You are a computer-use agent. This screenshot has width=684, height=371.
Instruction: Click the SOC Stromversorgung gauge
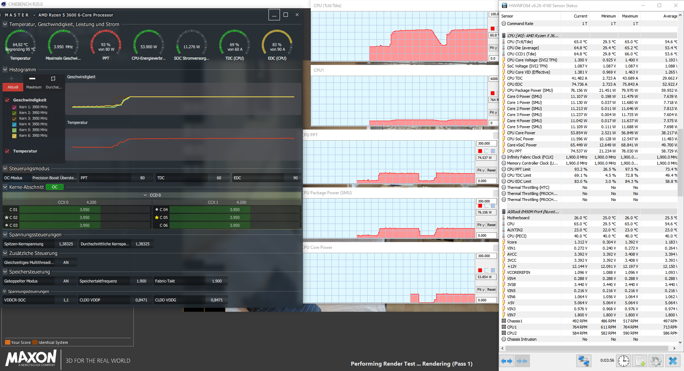(x=192, y=45)
